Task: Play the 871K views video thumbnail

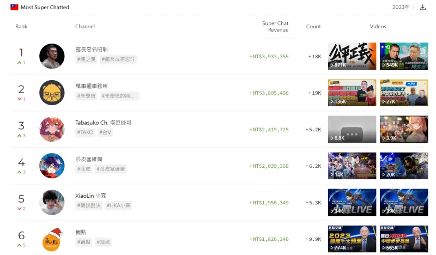Action: 352,56
